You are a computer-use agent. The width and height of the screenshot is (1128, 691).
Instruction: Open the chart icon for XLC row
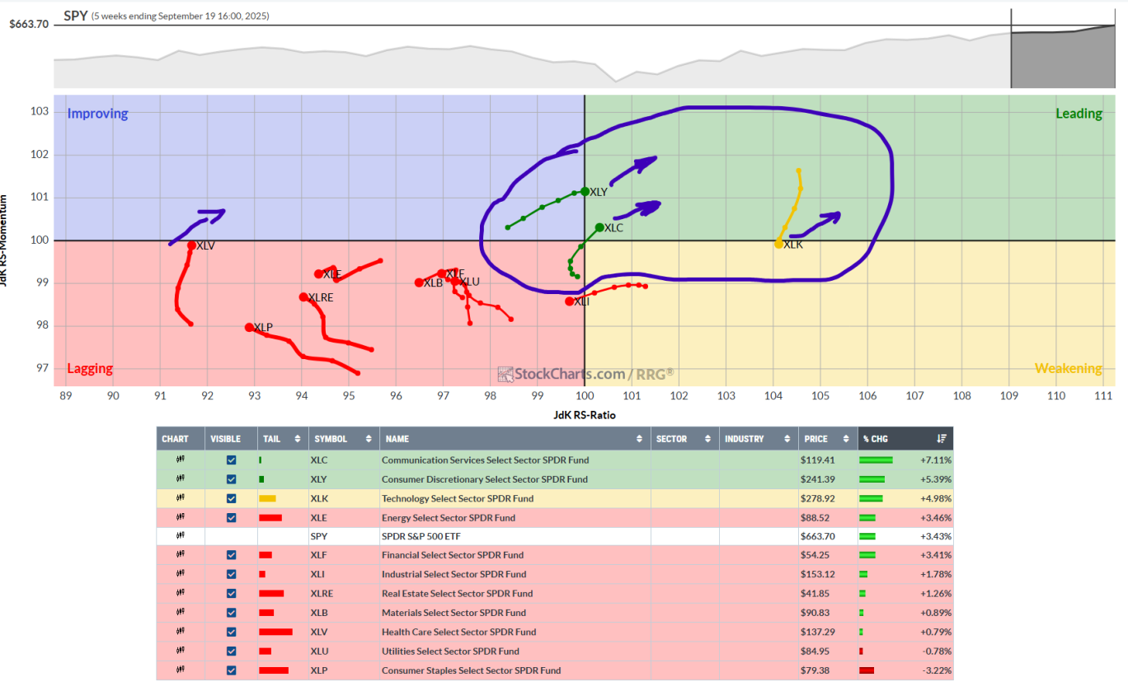point(180,460)
